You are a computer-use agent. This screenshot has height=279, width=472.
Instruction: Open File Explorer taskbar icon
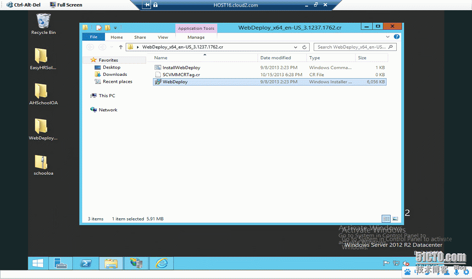[x=111, y=264]
